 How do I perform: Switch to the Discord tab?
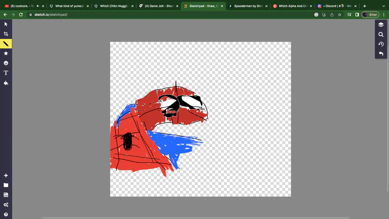[337, 6]
